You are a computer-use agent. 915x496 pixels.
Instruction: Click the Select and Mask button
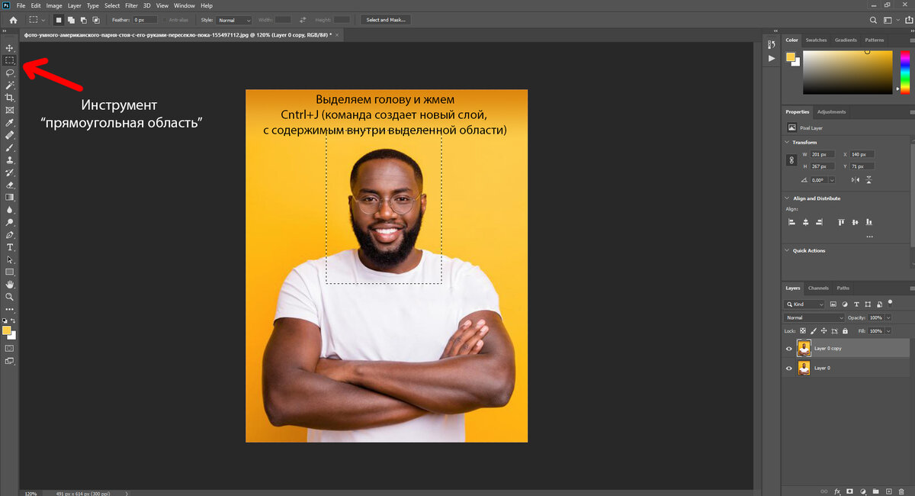pyautogui.click(x=385, y=20)
